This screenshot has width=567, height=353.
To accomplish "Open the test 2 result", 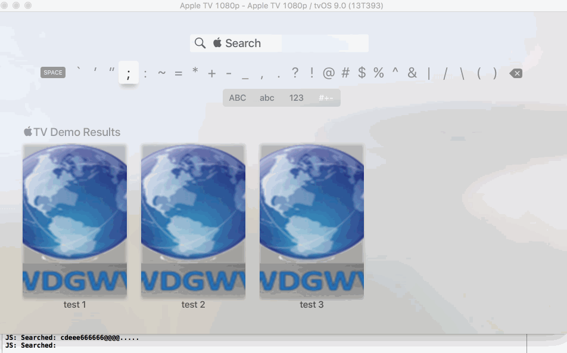I will (x=193, y=221).
